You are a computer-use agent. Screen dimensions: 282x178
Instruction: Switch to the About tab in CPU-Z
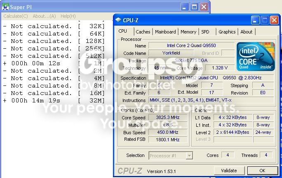point(247,32)
